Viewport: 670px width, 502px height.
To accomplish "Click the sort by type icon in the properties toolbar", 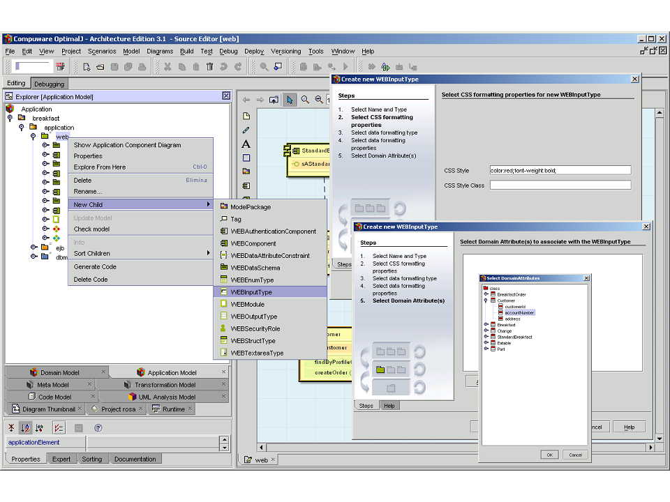I will point(40,427).
